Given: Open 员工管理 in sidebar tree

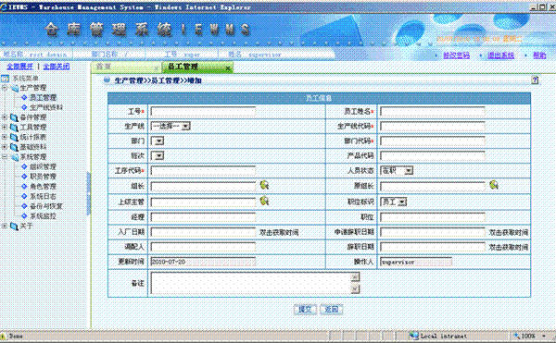Looking at the screenshot, I should click(x=43, y=98).
